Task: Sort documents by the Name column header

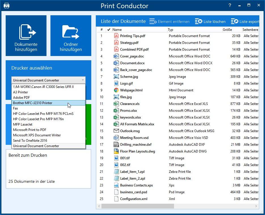Action: [117, 30]
